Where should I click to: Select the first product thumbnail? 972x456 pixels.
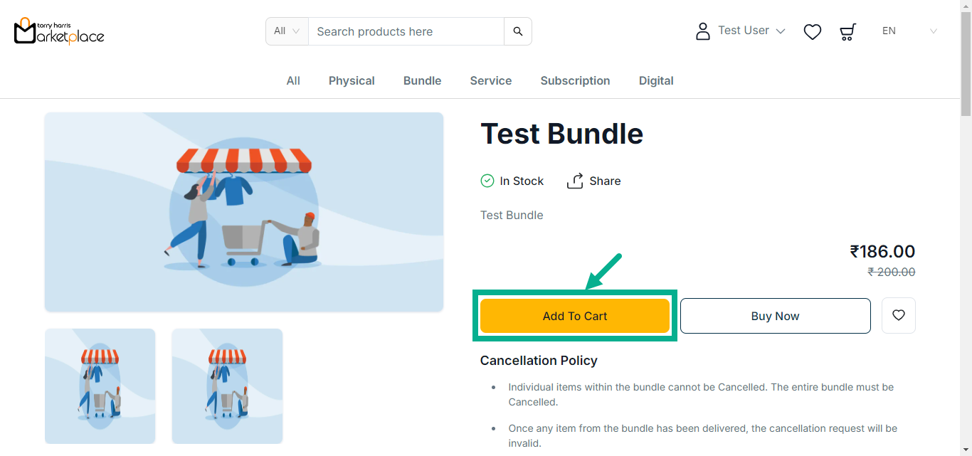point(100,386)
